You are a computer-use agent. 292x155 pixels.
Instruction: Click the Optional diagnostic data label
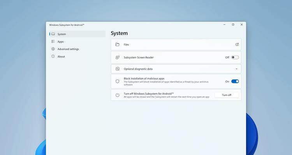(138, 69)
